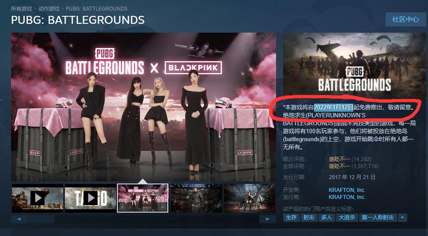
Task: Select the 射击 tag
Action: (309, 217)
